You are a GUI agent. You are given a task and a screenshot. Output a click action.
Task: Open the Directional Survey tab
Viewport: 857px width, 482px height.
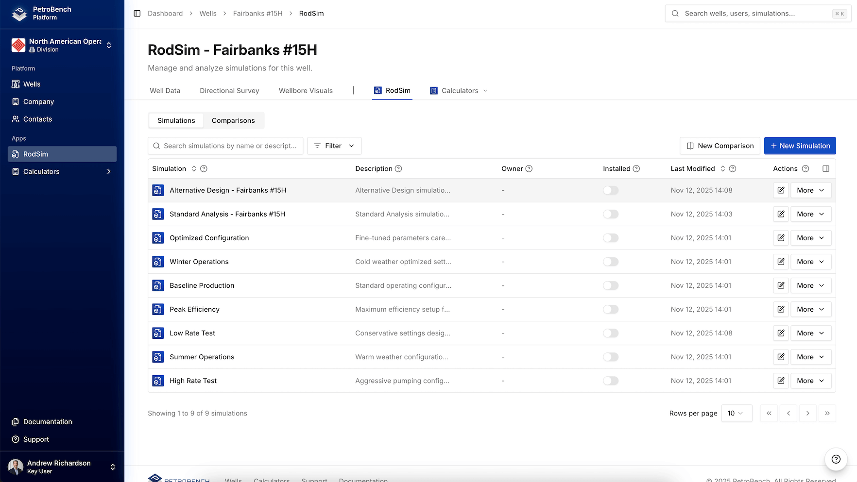coord(229,90)
